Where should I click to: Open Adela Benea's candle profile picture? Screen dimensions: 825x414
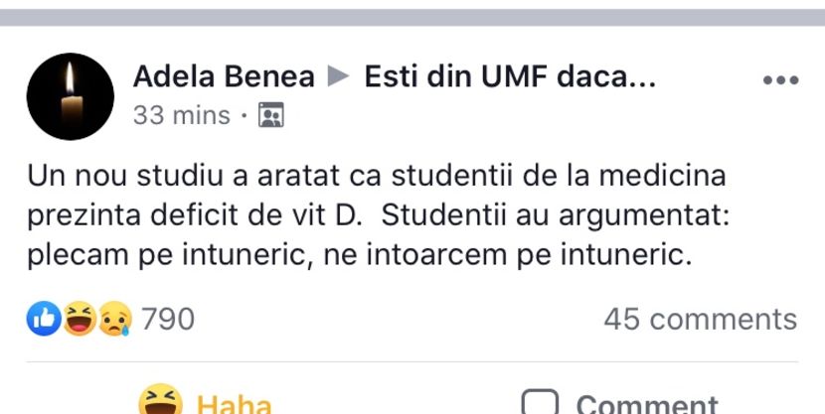pos(71,95)
